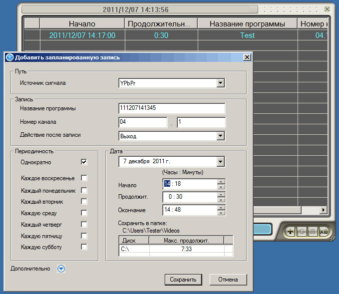This screenshot has width=339, height=294.
Task: Open the date picker dropdown
Action: click(x=220, y=162)
